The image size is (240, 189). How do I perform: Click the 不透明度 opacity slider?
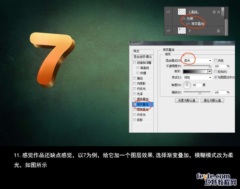[197, 66]
